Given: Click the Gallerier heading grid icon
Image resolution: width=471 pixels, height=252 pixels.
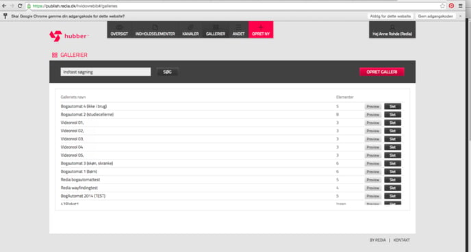Looking at the screenshot, I should (x=55, y=55).
